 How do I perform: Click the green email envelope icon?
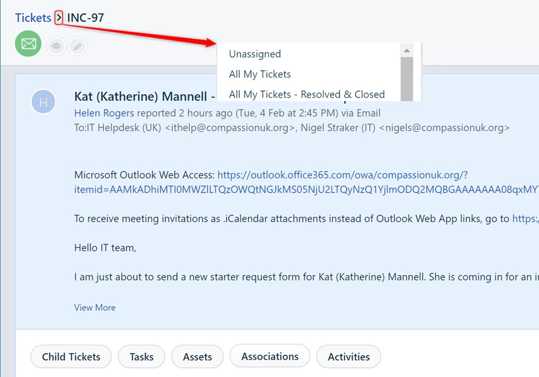[28, 43]
